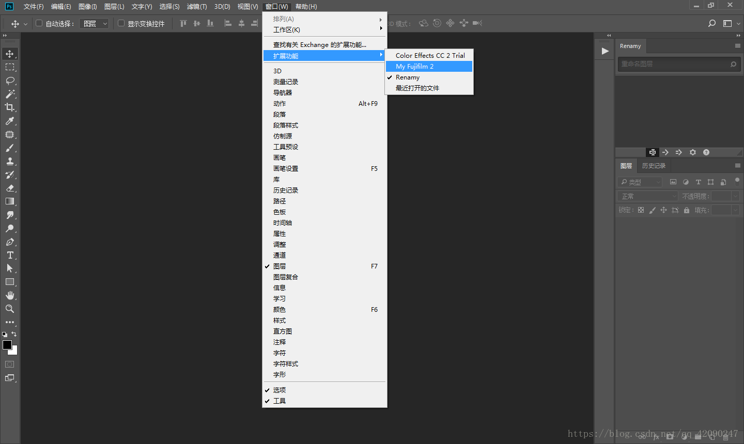Open 最近打开的文件 extension entry

point(429,88)
